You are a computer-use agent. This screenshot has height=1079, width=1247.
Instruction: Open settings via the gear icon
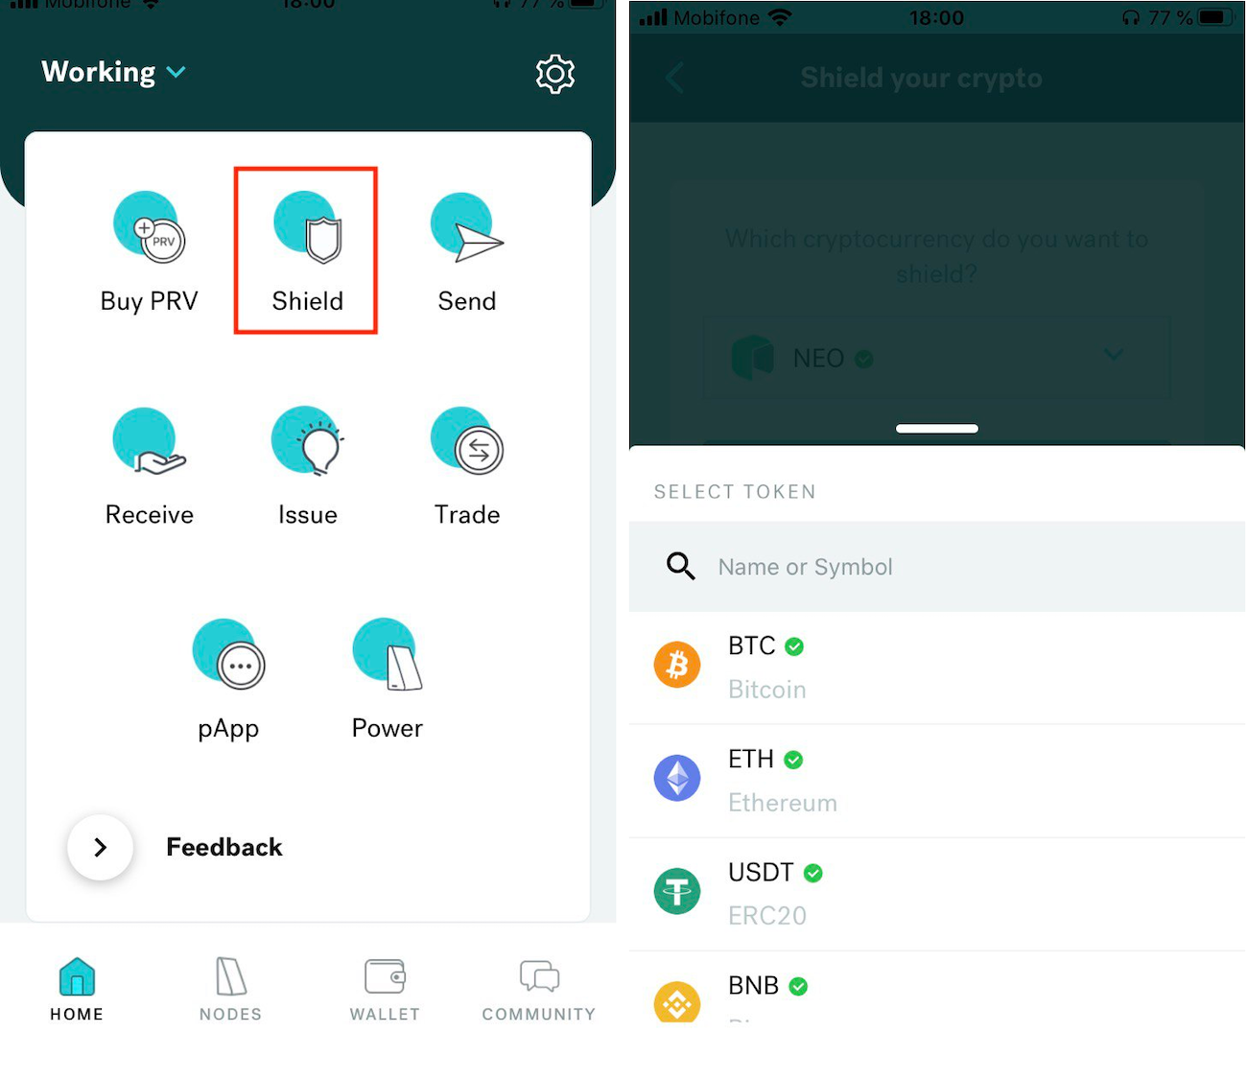(555, 74)
